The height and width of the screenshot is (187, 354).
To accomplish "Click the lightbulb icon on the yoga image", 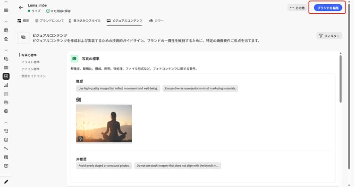I will point(81,139).
